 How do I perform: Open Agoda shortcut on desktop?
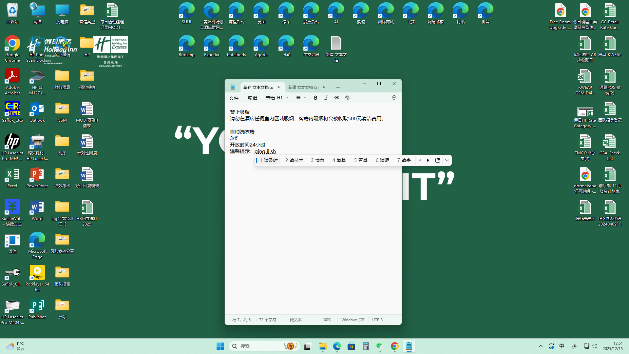click(x=261, y=47)
